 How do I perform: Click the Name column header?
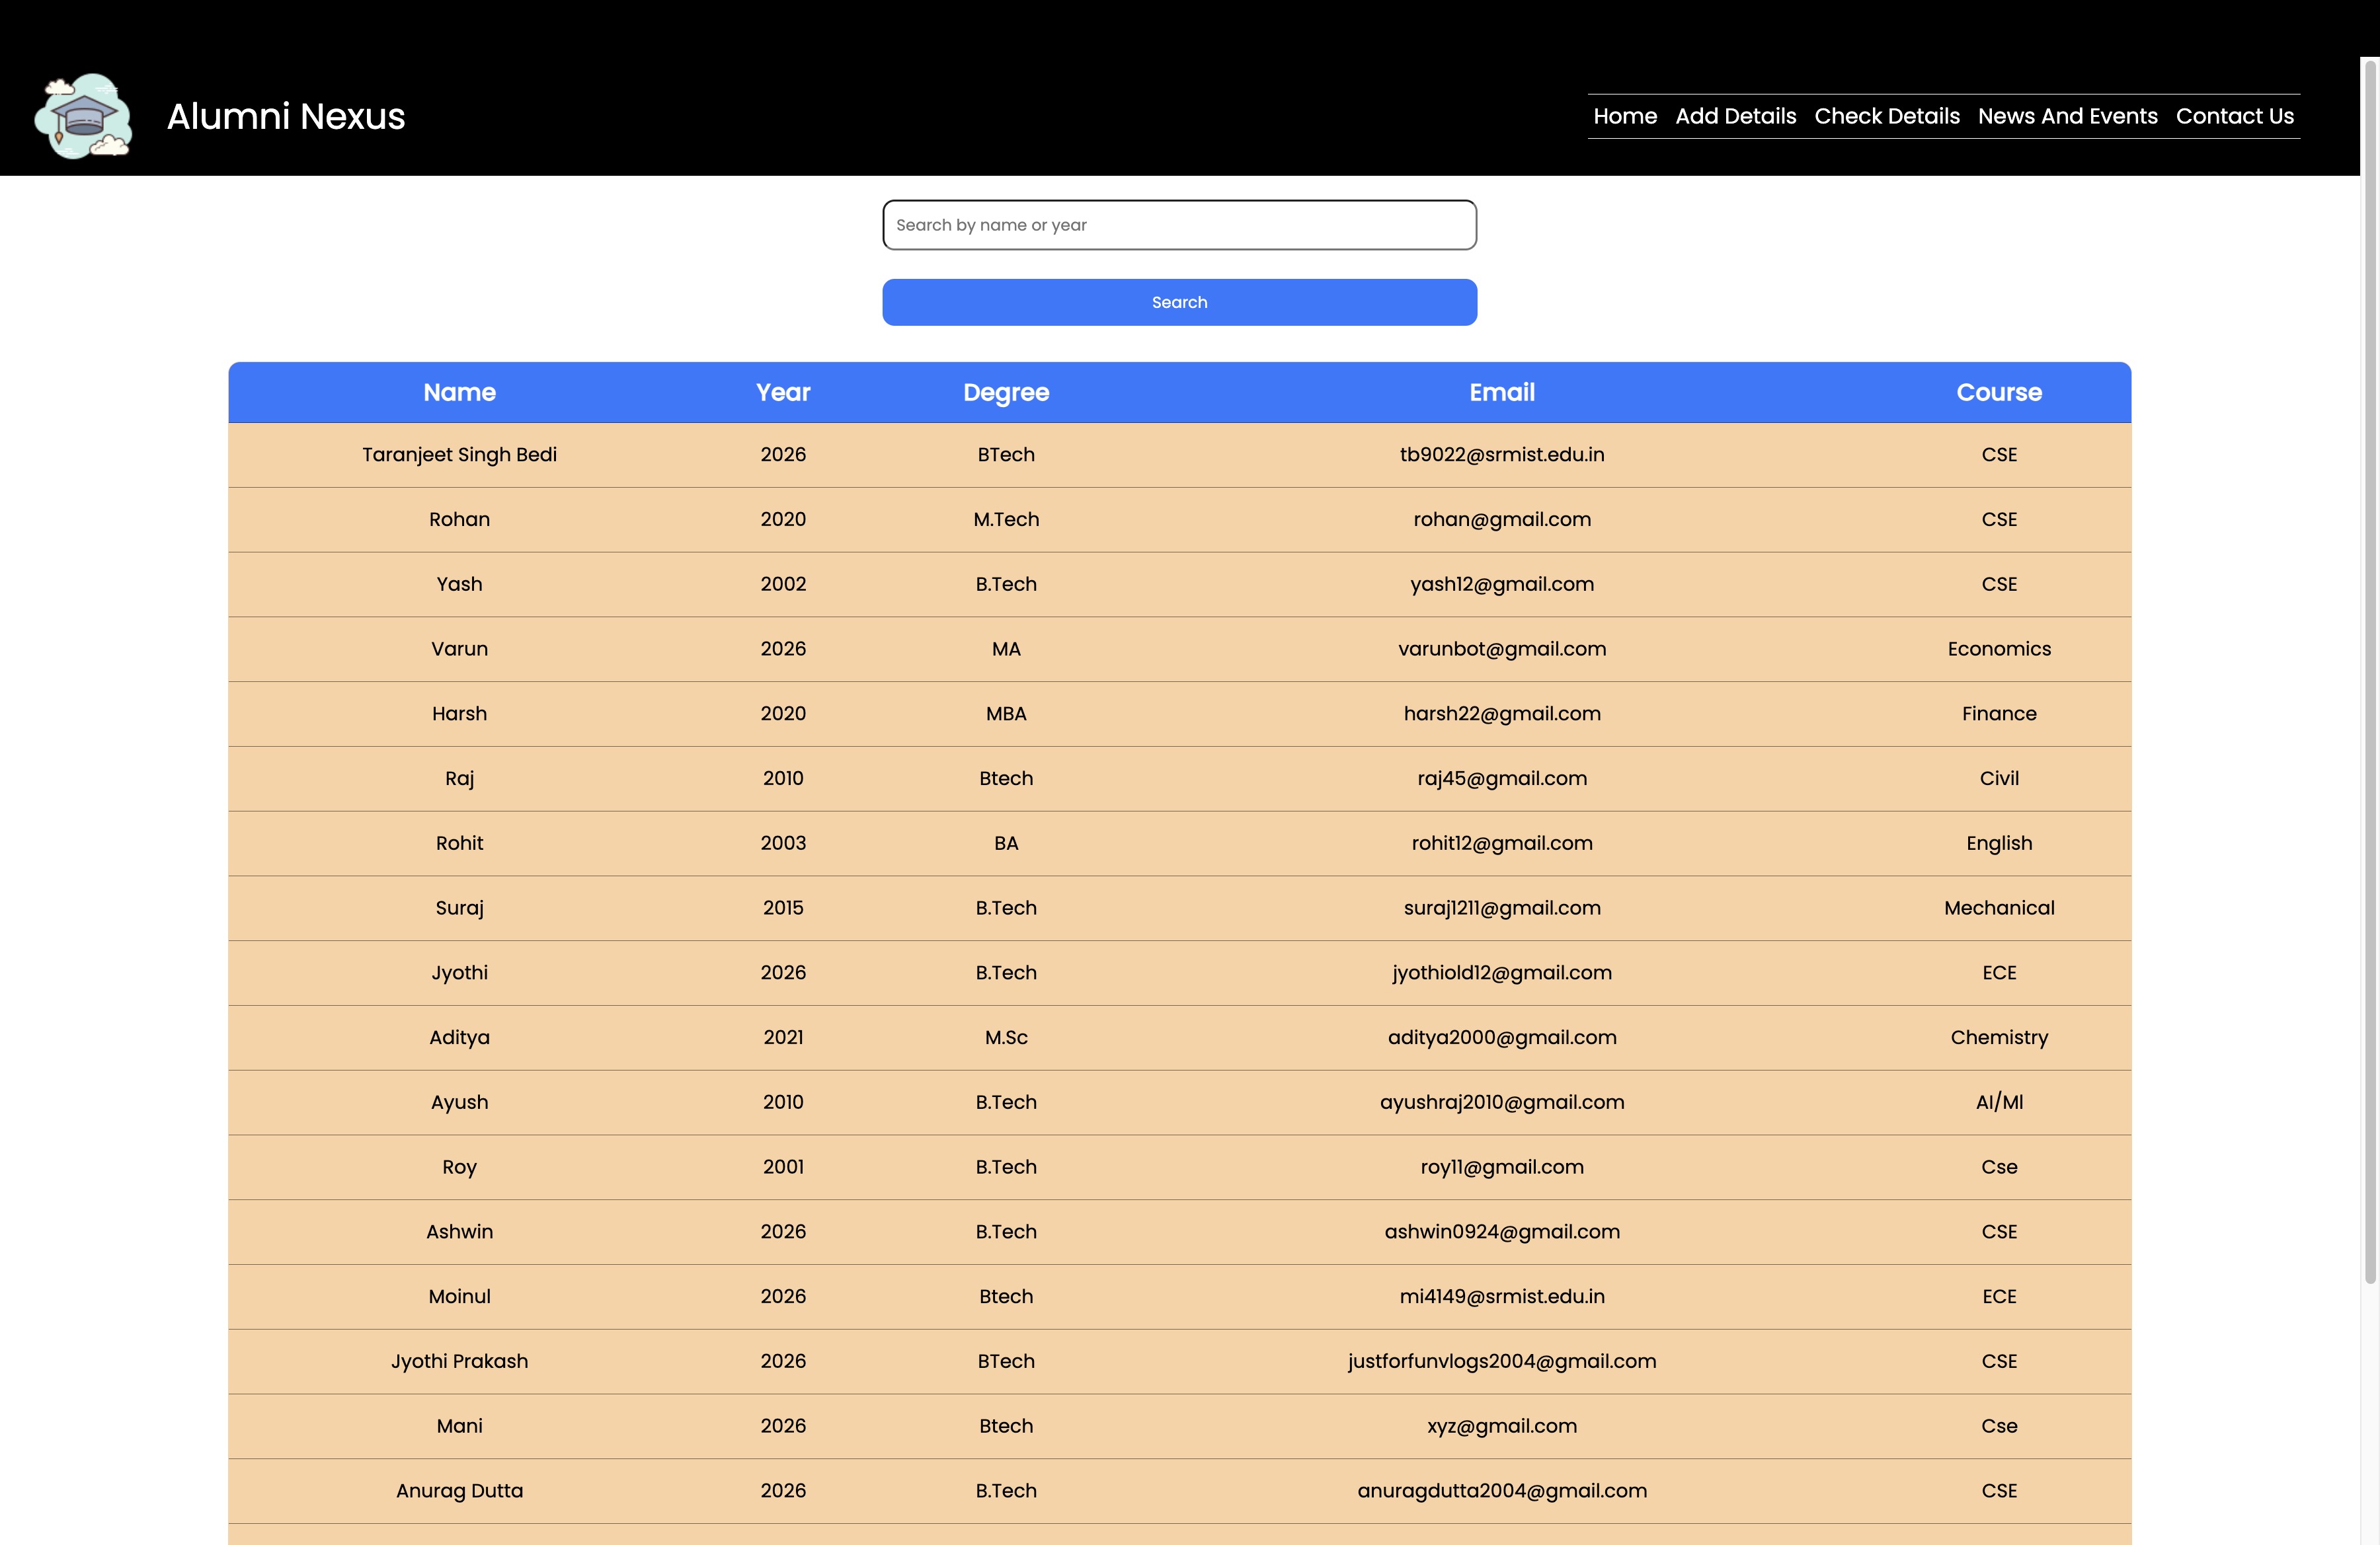(x=459, y=393)
